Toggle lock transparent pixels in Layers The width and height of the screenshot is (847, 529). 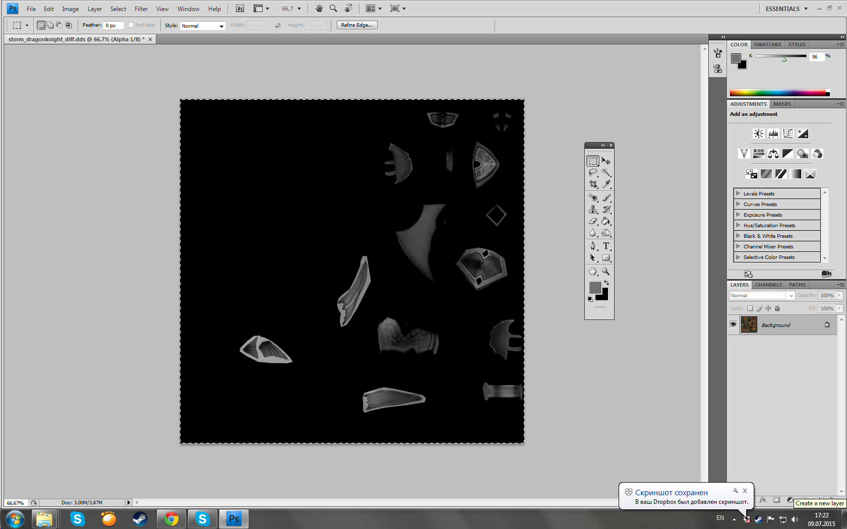(750, 308)
